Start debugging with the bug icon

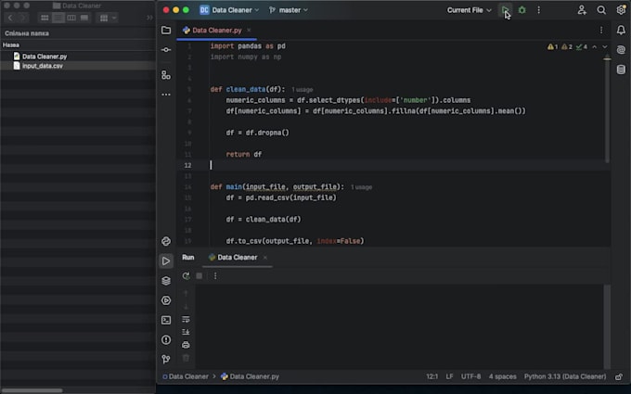tap(522, 10)
